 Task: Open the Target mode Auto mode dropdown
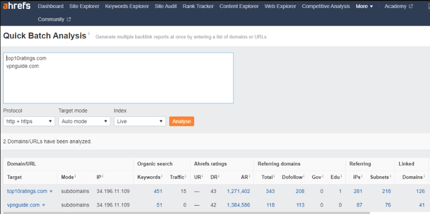[85, 121]
